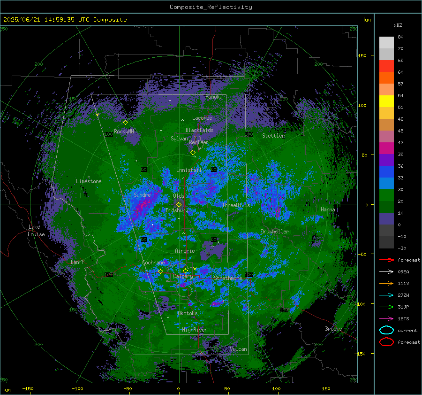Click the km unit label at top right

[367, 20]
